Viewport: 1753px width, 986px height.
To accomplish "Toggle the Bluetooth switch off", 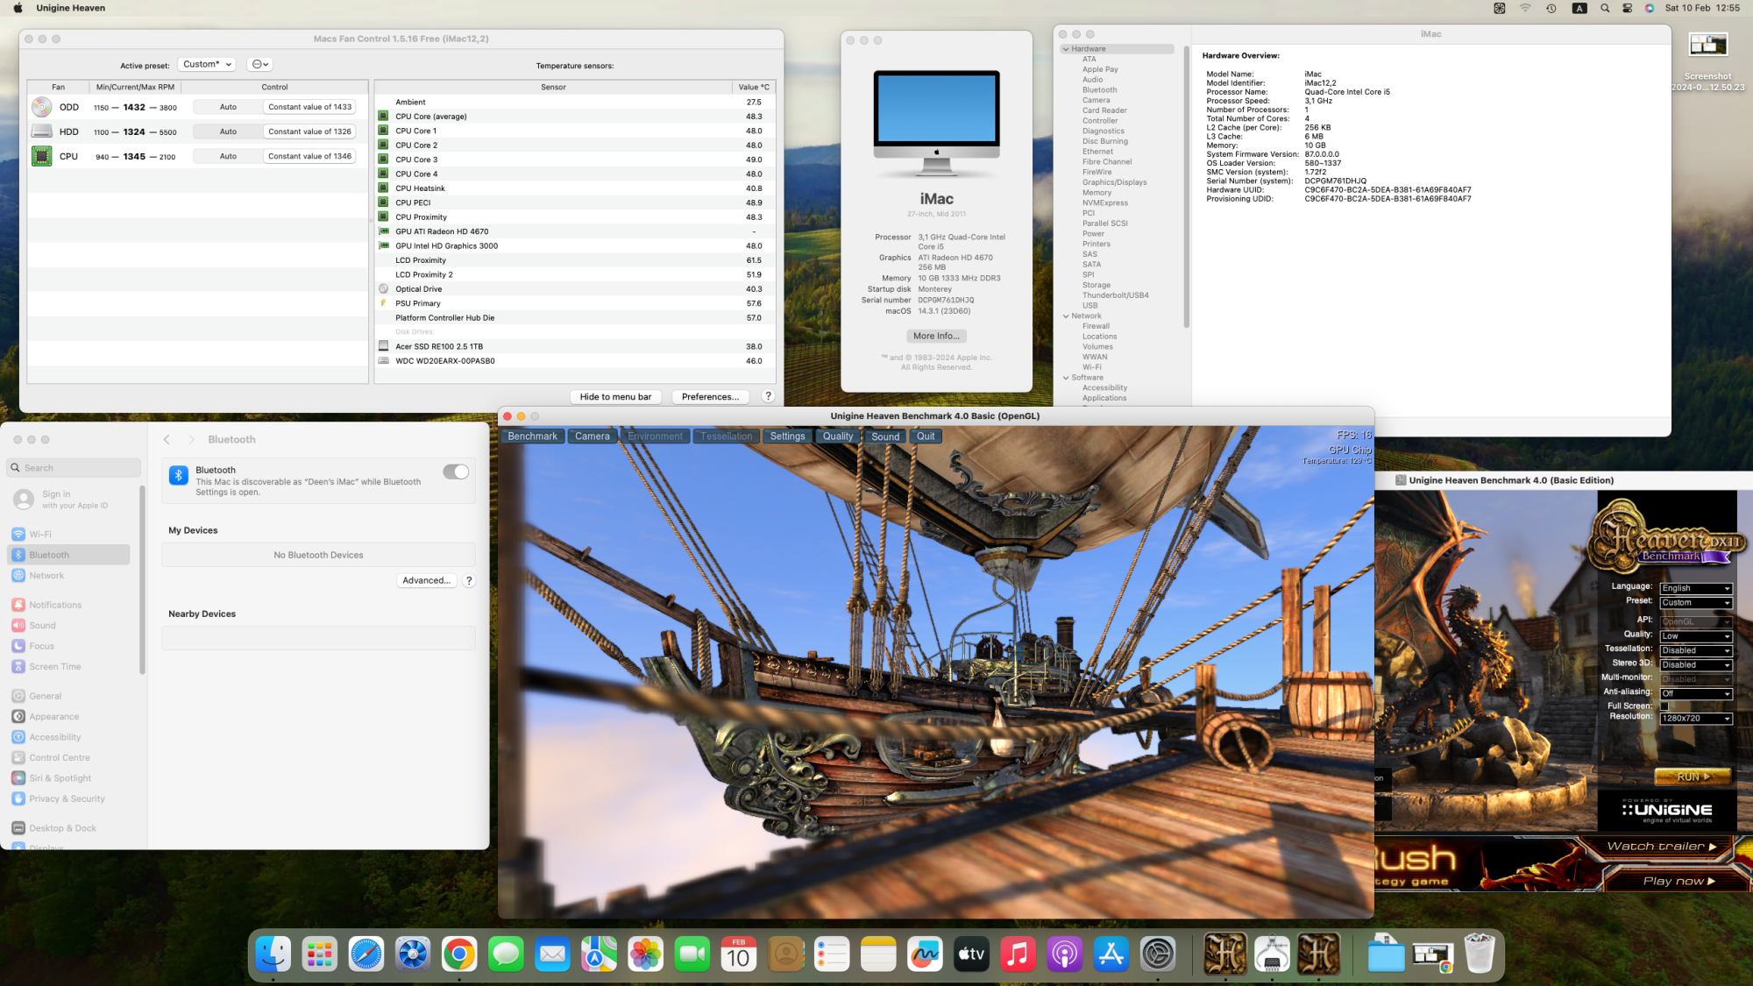I will click(455, 472).
